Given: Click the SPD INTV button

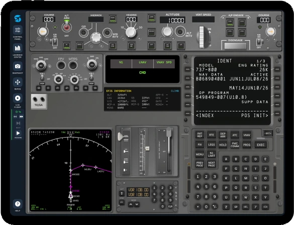Looking at the screenshot, I should tap(108, 33).
